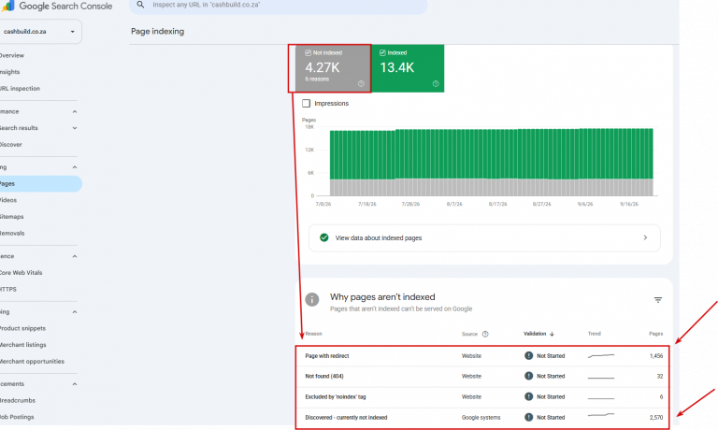This screenshot has width=718, height=430.
Task: Click Not Started icon in Not found row
Action: click(x=528, y=376)
